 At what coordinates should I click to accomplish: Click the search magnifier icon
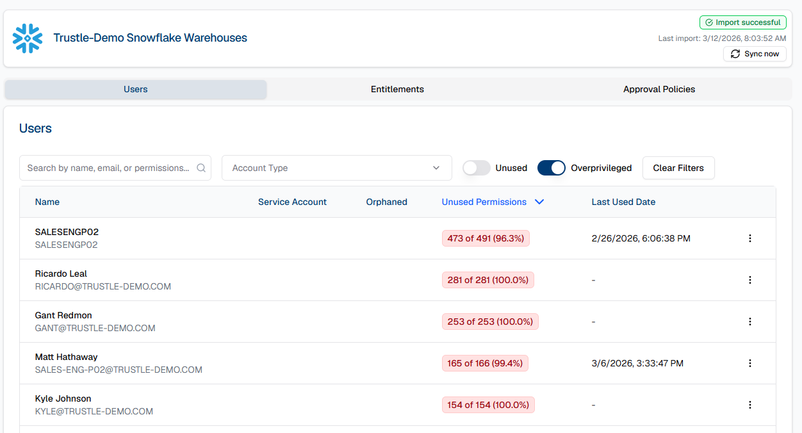[202, 167]
